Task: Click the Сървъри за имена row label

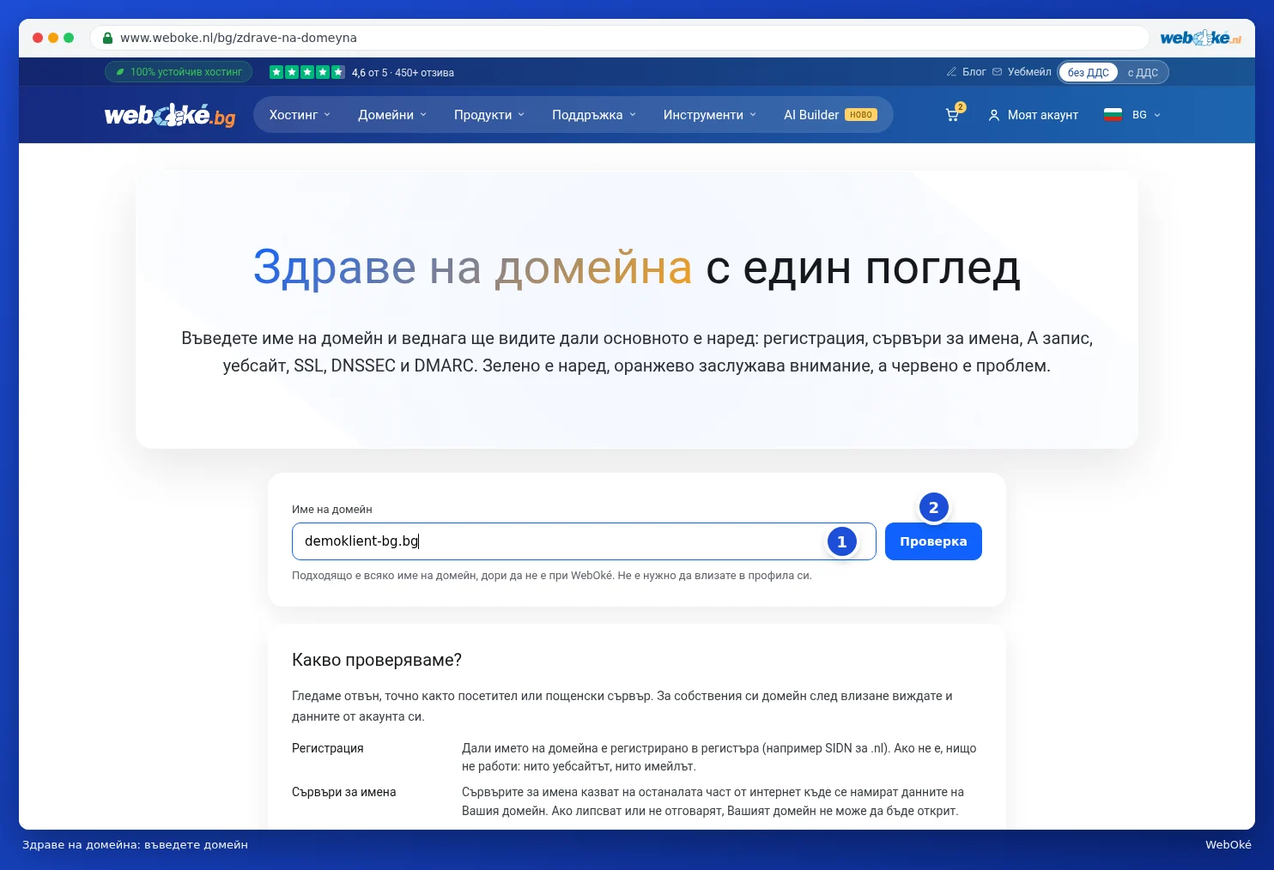Action: 344,792
